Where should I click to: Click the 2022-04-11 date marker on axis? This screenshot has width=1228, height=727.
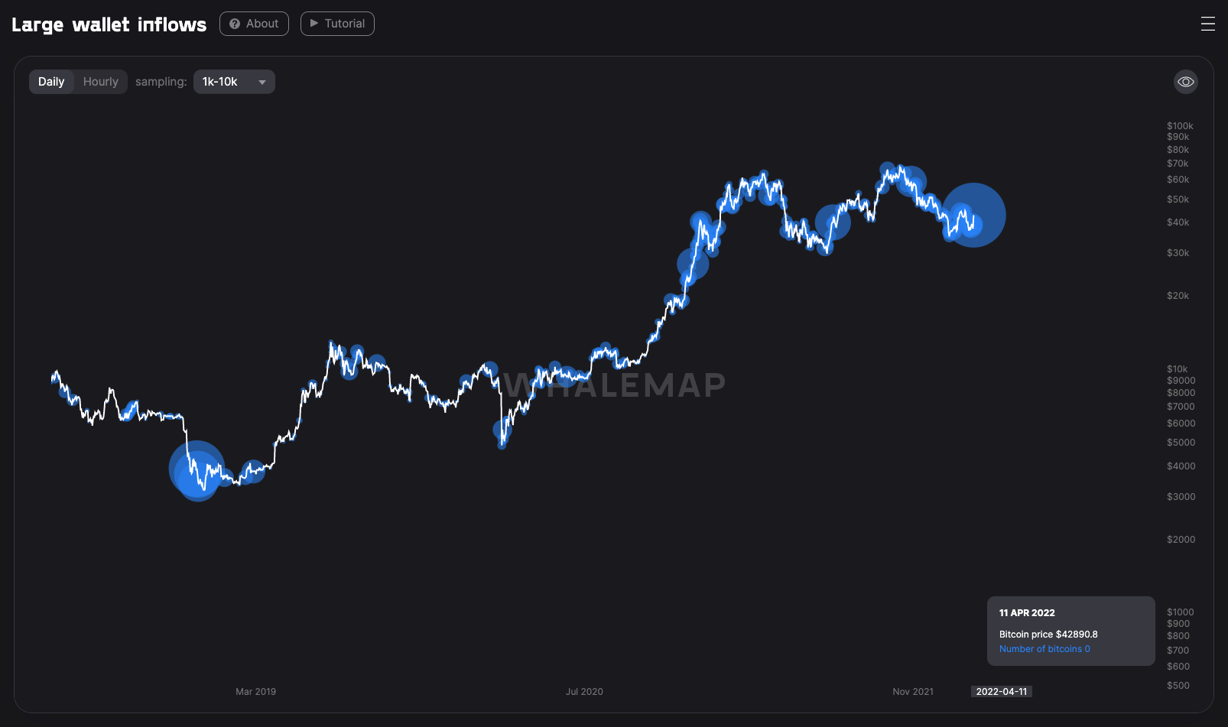pyautogui.click(x=1001, y=691)
